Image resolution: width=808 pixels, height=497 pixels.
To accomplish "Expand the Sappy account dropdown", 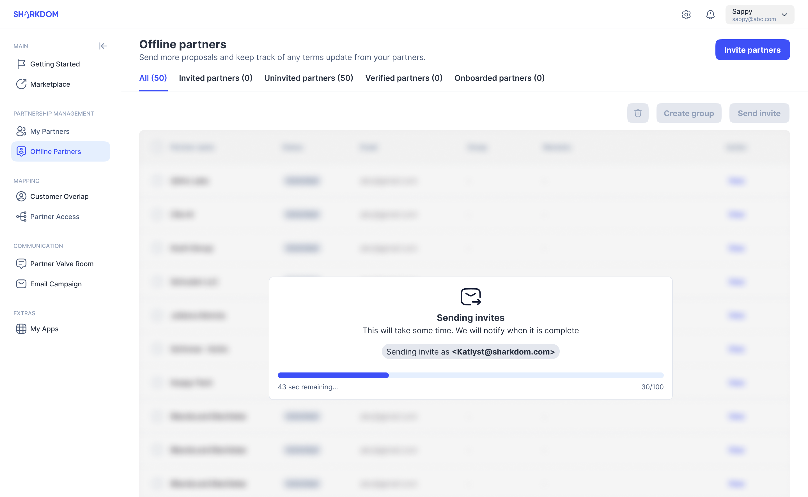I will [784, 15].
